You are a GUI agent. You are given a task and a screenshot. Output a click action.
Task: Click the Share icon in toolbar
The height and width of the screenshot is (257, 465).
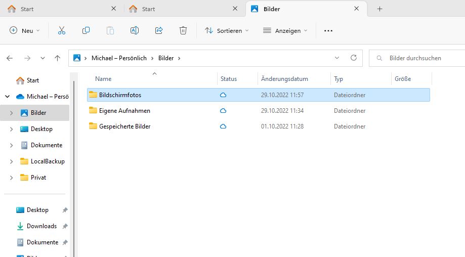pyautogui.click(x=159, y=31)
